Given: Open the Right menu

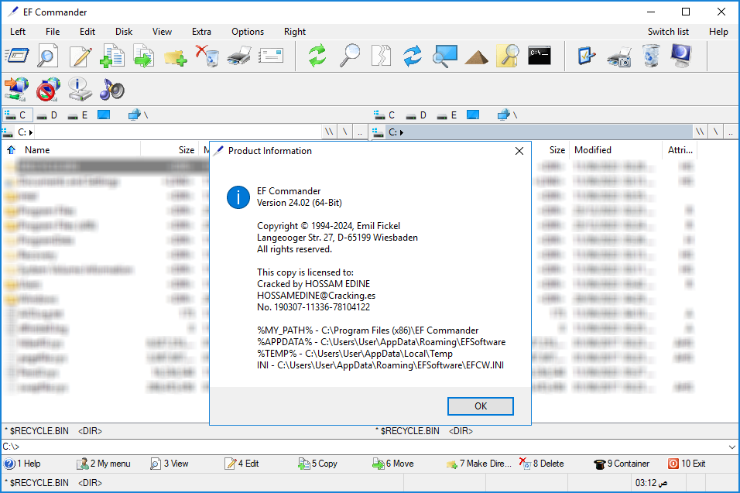Looking at the screenshot, I should pos(295,32).
